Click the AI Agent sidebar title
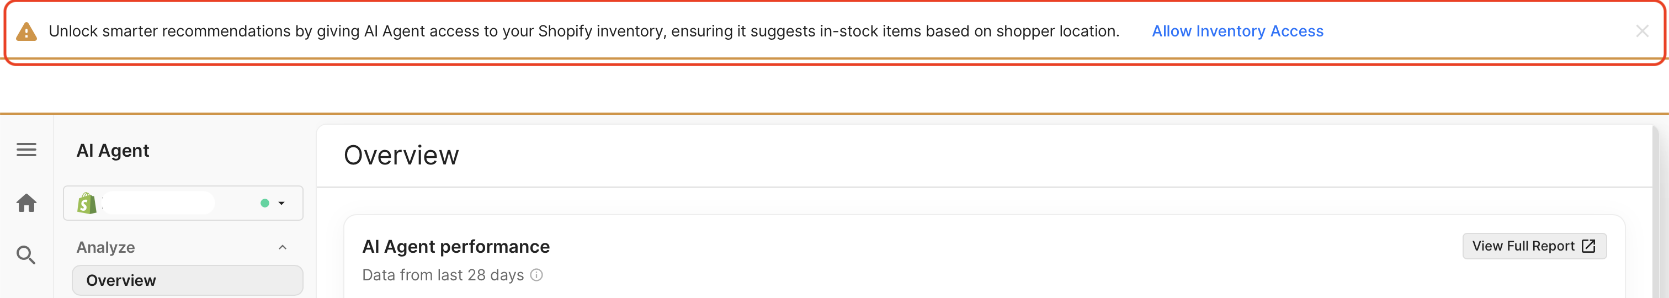This screenshot has height=298, width=1669. [x=113, y=151]
